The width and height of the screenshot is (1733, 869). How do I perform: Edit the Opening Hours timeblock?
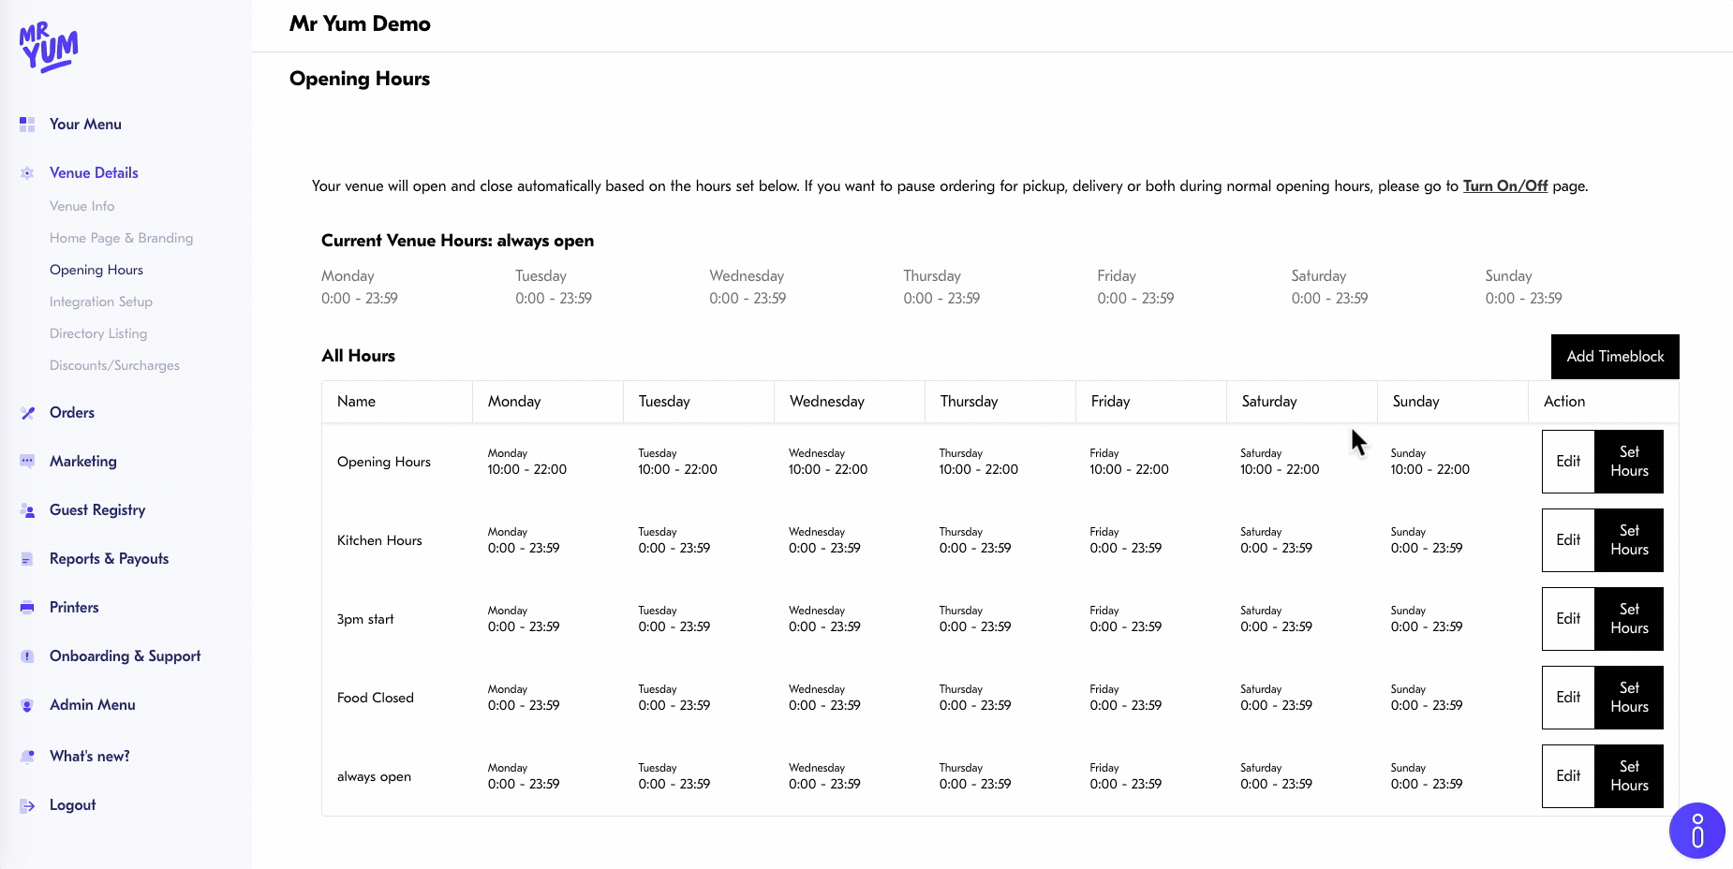[x=1568, y=462]
